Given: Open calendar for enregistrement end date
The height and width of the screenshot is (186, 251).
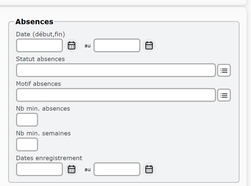Looking at the screenshot, I should coord(149,169).
